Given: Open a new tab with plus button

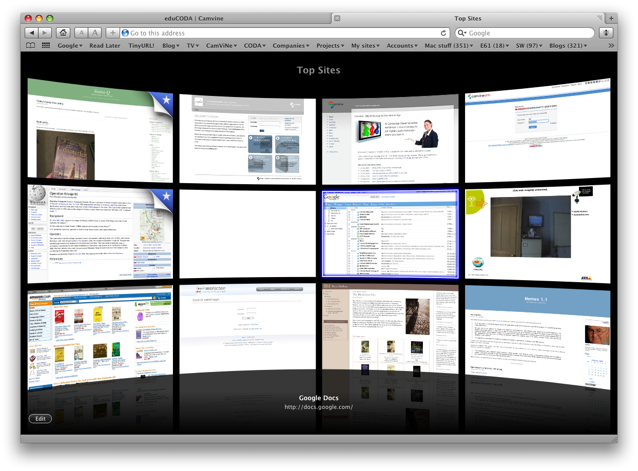Looking at the screenshot, I should pyautogui.click(x=611, y=18).
